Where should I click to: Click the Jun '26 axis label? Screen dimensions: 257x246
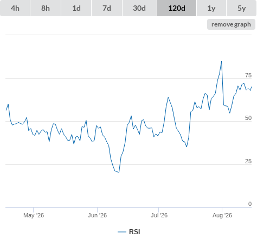pyautogui.click(x=97, y=215)
